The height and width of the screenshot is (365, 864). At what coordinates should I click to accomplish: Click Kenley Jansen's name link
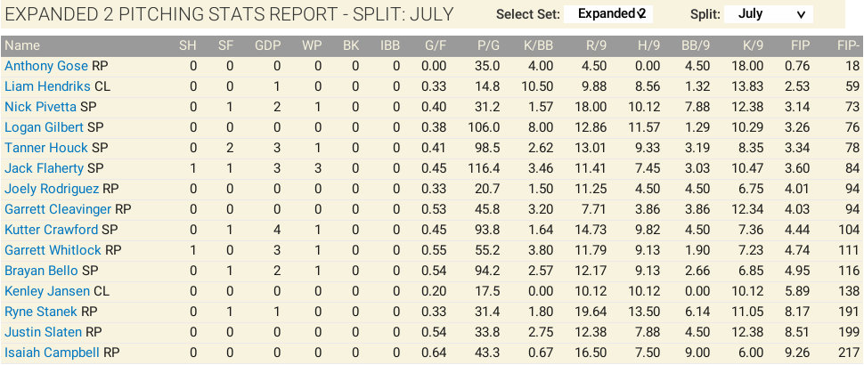pos(47,291)
